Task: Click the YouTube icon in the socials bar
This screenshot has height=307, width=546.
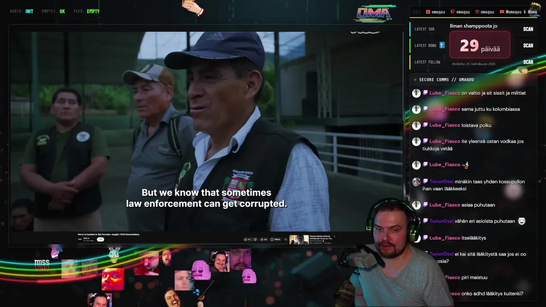Action: (x=502, y=12)
